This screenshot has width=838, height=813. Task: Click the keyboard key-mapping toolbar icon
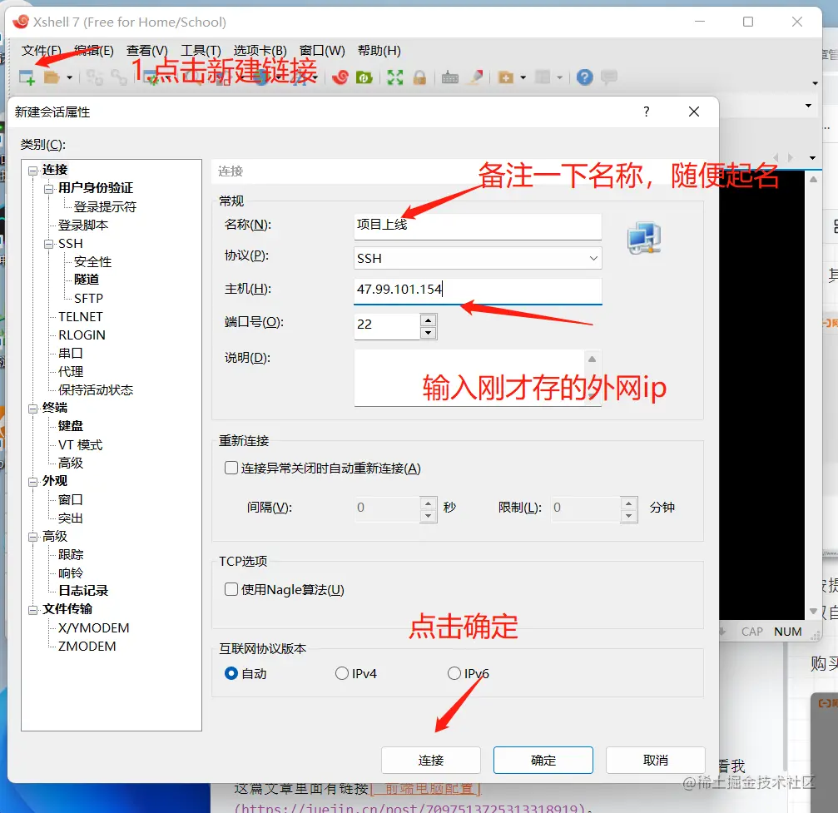point(450,78)
